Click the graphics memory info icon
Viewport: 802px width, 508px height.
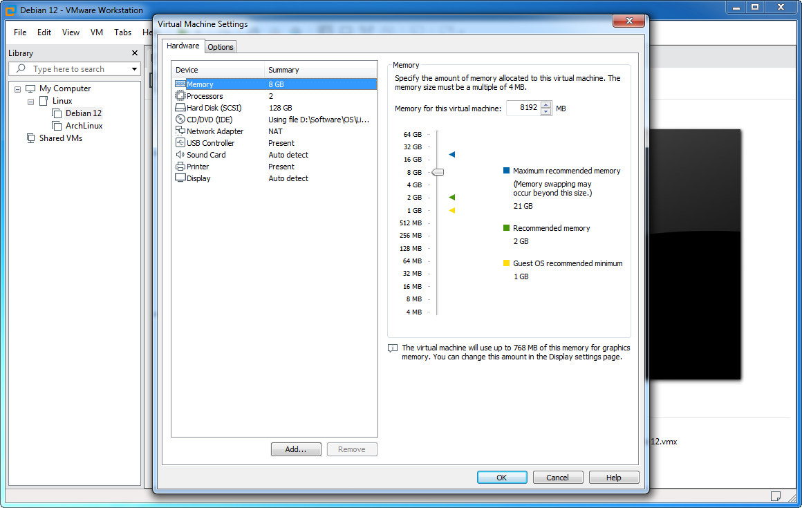(392, 348)
